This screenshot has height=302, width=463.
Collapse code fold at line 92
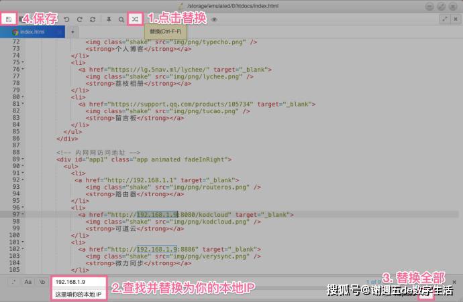(23, 179)
